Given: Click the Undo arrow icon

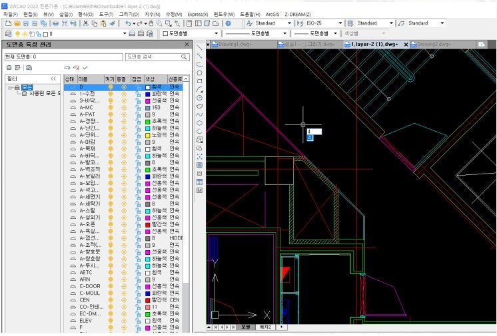Looking at the screenshot, I should pyautogui.click(x=128, y=23).
